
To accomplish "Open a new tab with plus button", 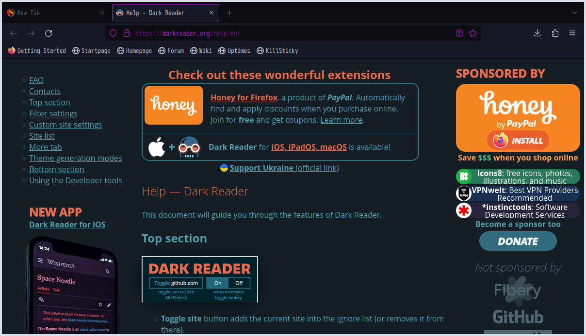I will click(x=230, y=13).
